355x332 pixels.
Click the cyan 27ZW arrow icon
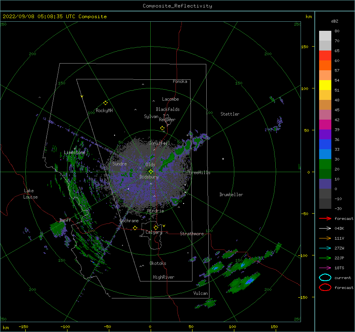325,248
